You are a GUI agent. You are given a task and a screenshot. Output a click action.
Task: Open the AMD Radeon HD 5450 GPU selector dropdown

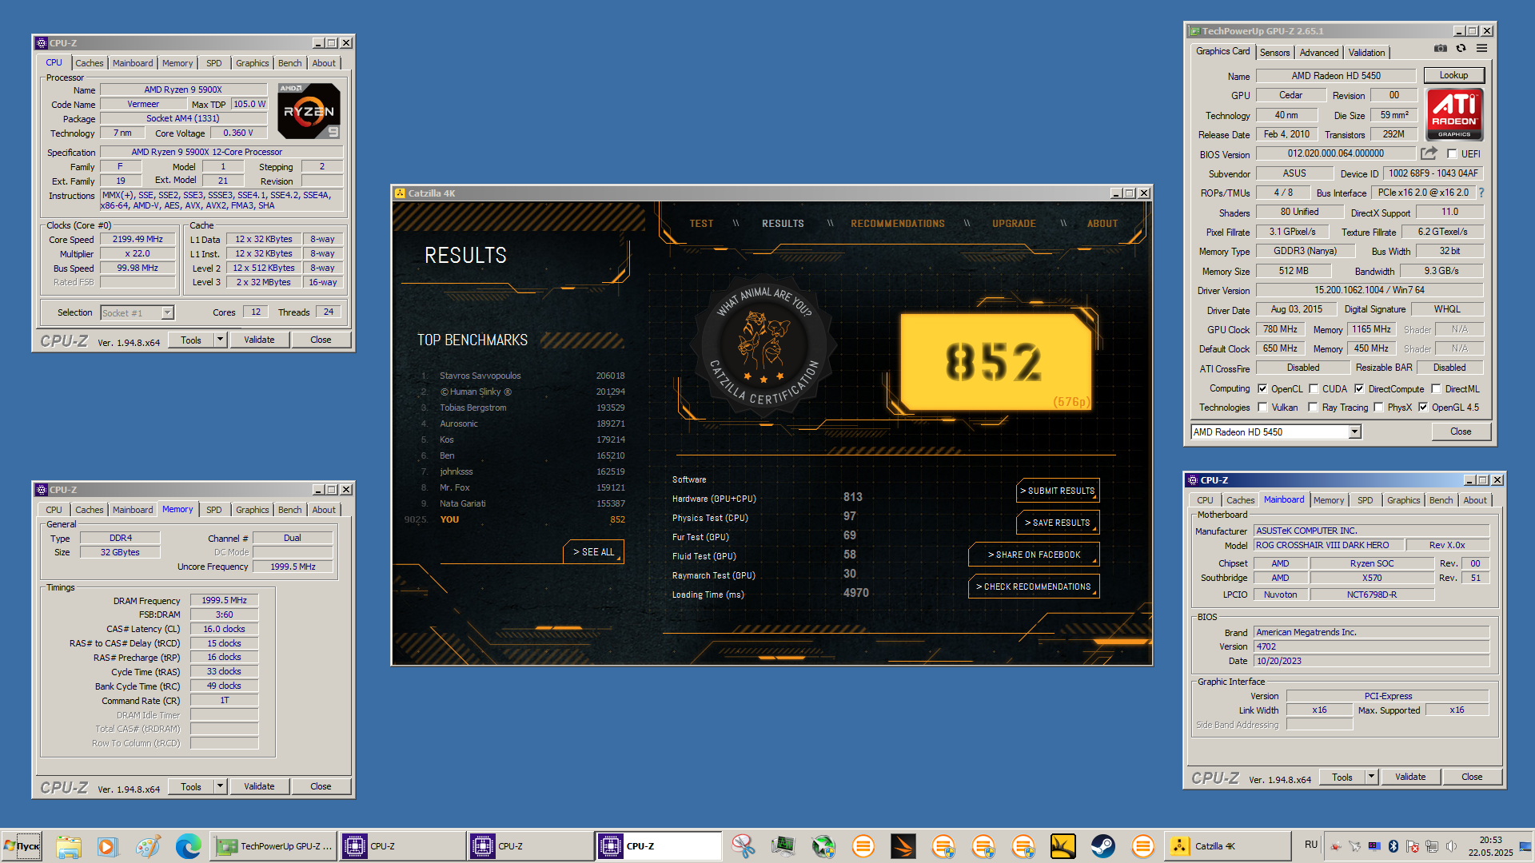1354,432
